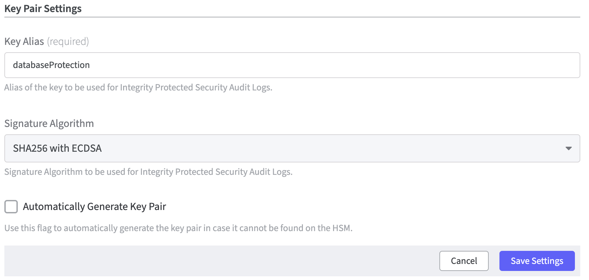Click the Signature Algorithm helper description text

click(148, 172)
